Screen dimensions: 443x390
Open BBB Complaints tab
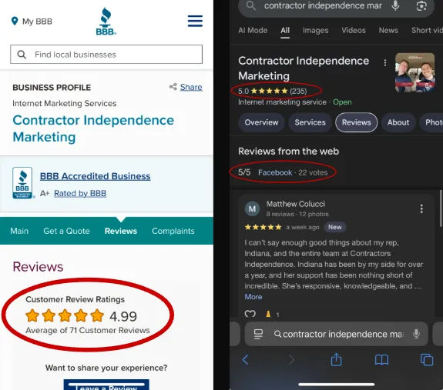coord(173,231)
